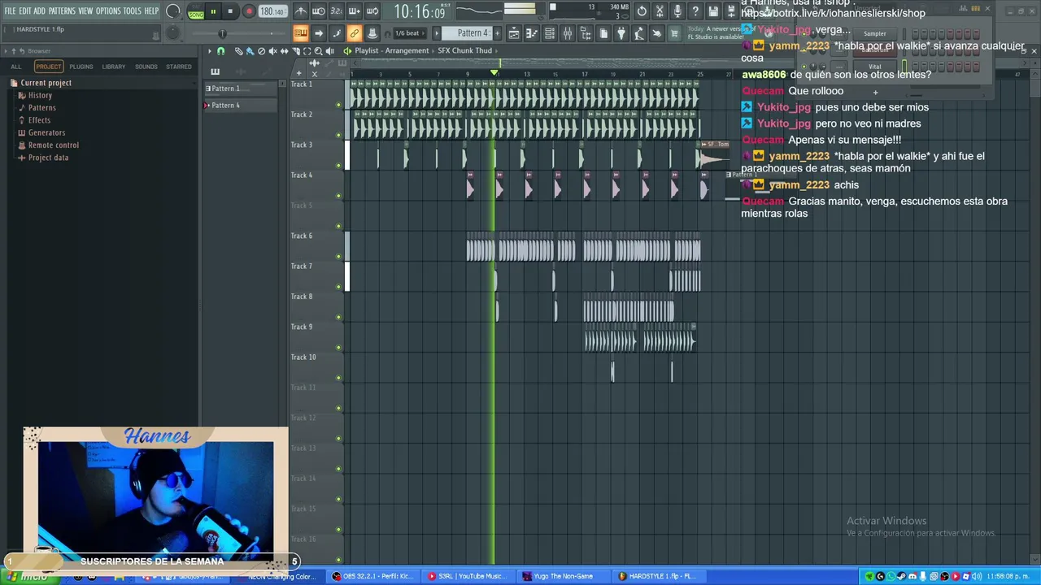Open the playlist menu arrow

(x=209, y=51)
